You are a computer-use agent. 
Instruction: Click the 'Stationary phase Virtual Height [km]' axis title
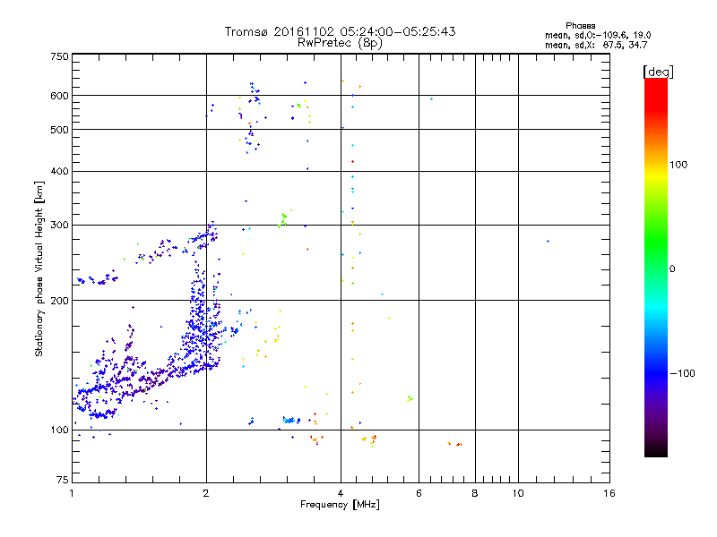click(x=39, y=269)
